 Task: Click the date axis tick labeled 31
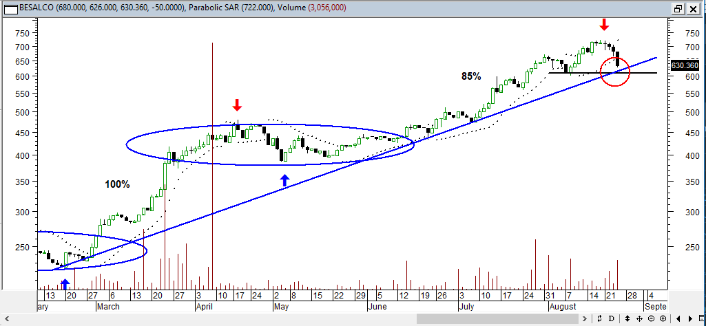(550, 296)
